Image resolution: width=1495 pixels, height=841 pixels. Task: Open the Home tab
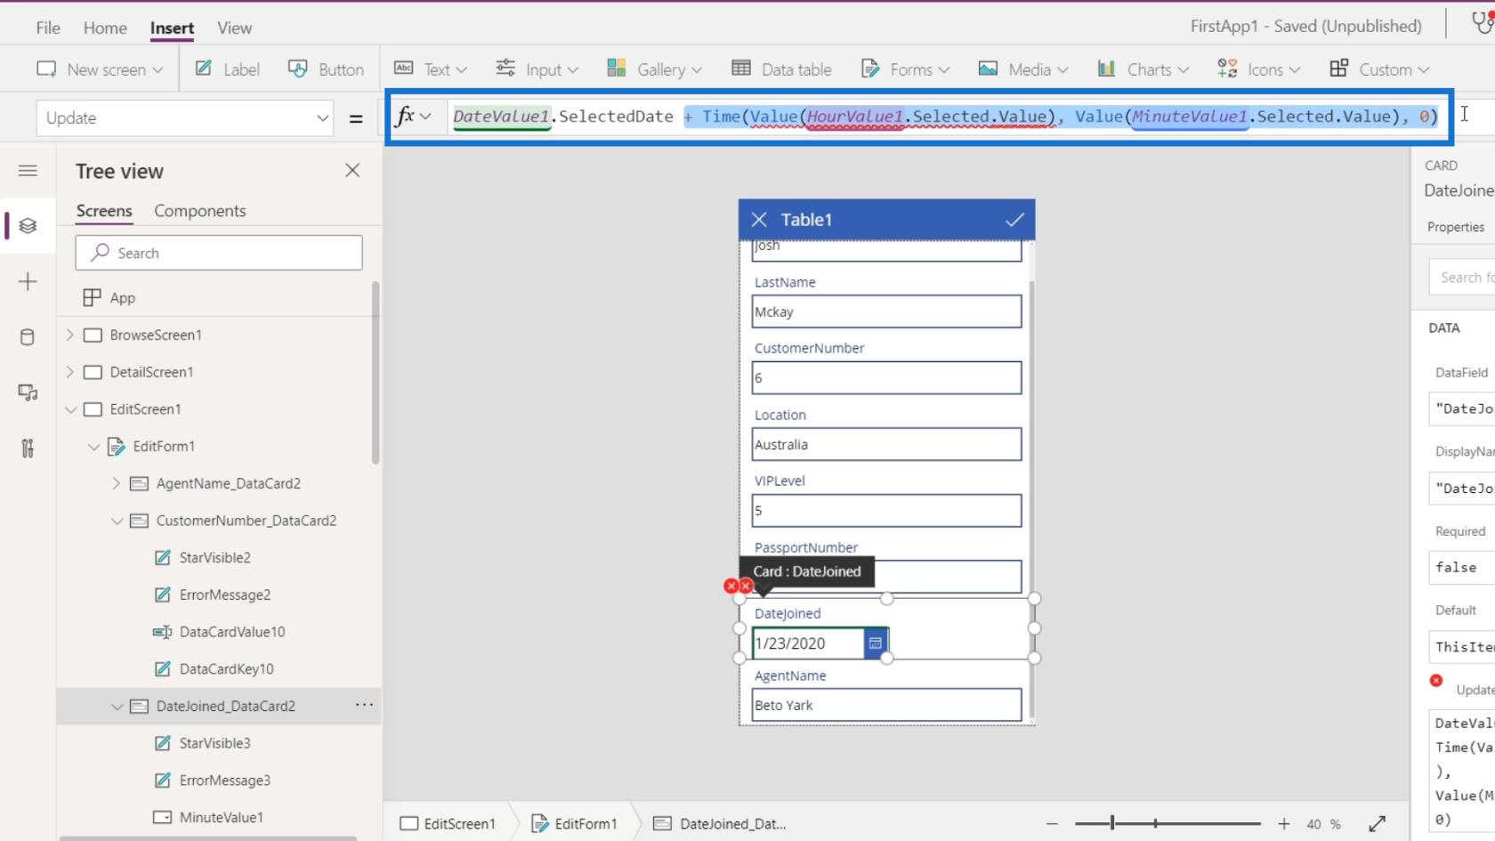coord(105,28)
